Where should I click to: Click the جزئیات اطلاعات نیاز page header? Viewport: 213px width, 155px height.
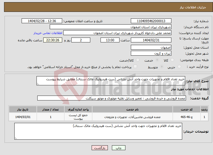pos(193,7)
